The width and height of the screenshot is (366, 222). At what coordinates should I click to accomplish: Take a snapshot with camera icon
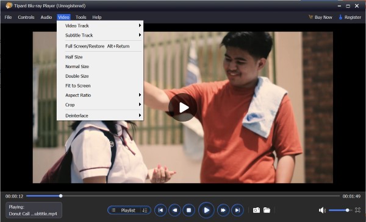(256, 210)
